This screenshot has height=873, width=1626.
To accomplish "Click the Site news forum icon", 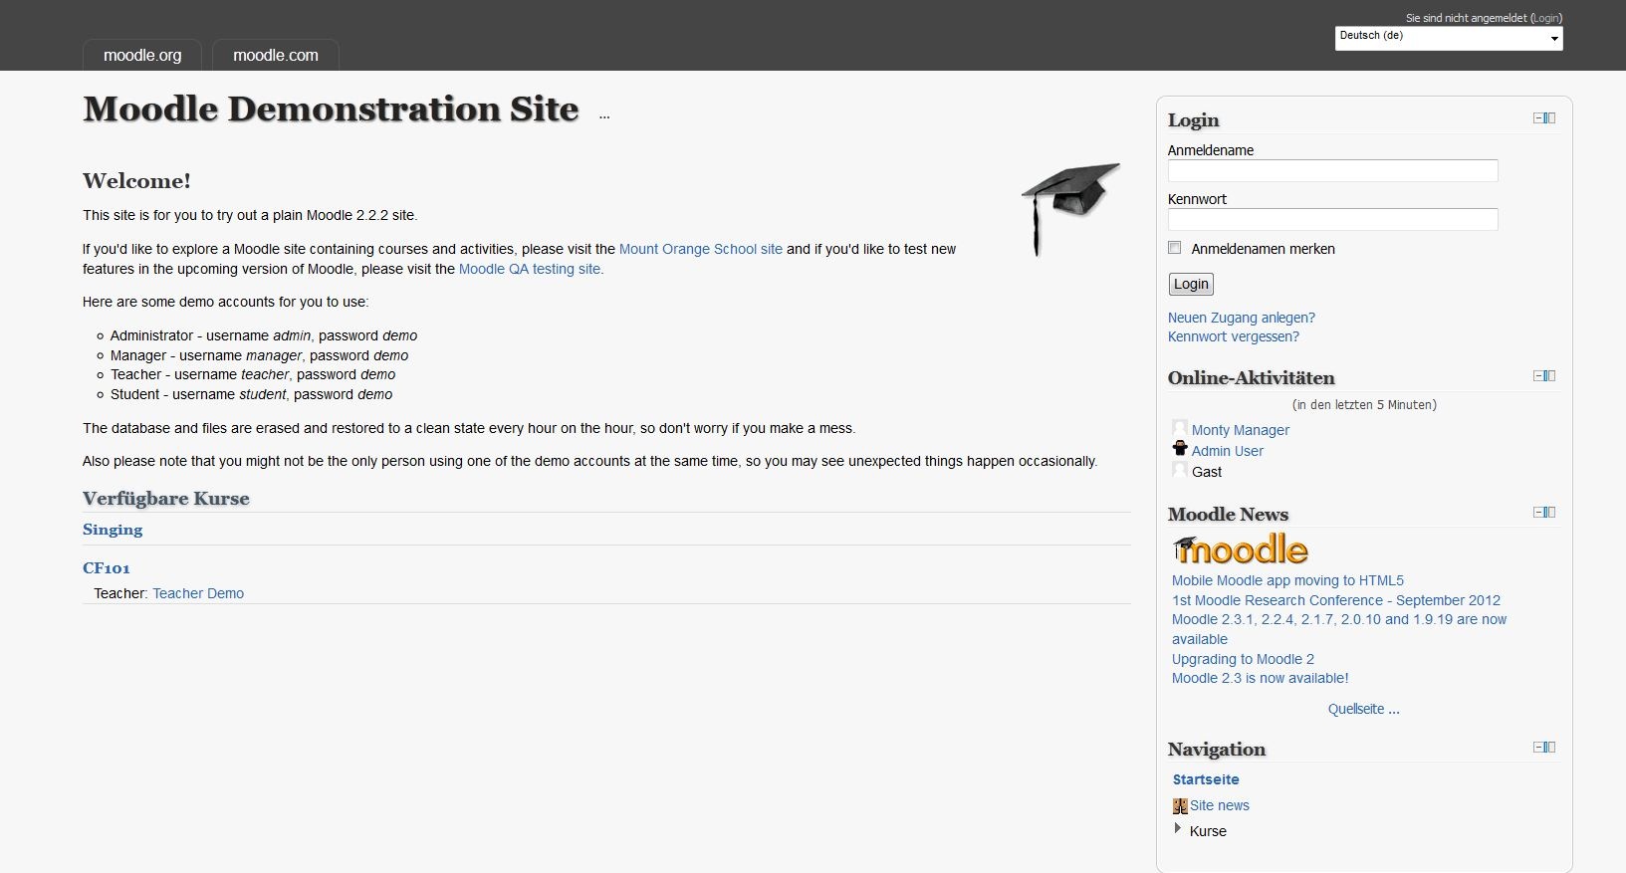I will tap(1180, 806).
